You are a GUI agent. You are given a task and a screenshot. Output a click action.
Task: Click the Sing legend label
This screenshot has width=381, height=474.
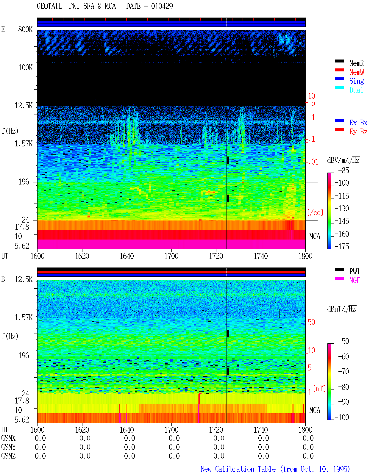[357, 81]
